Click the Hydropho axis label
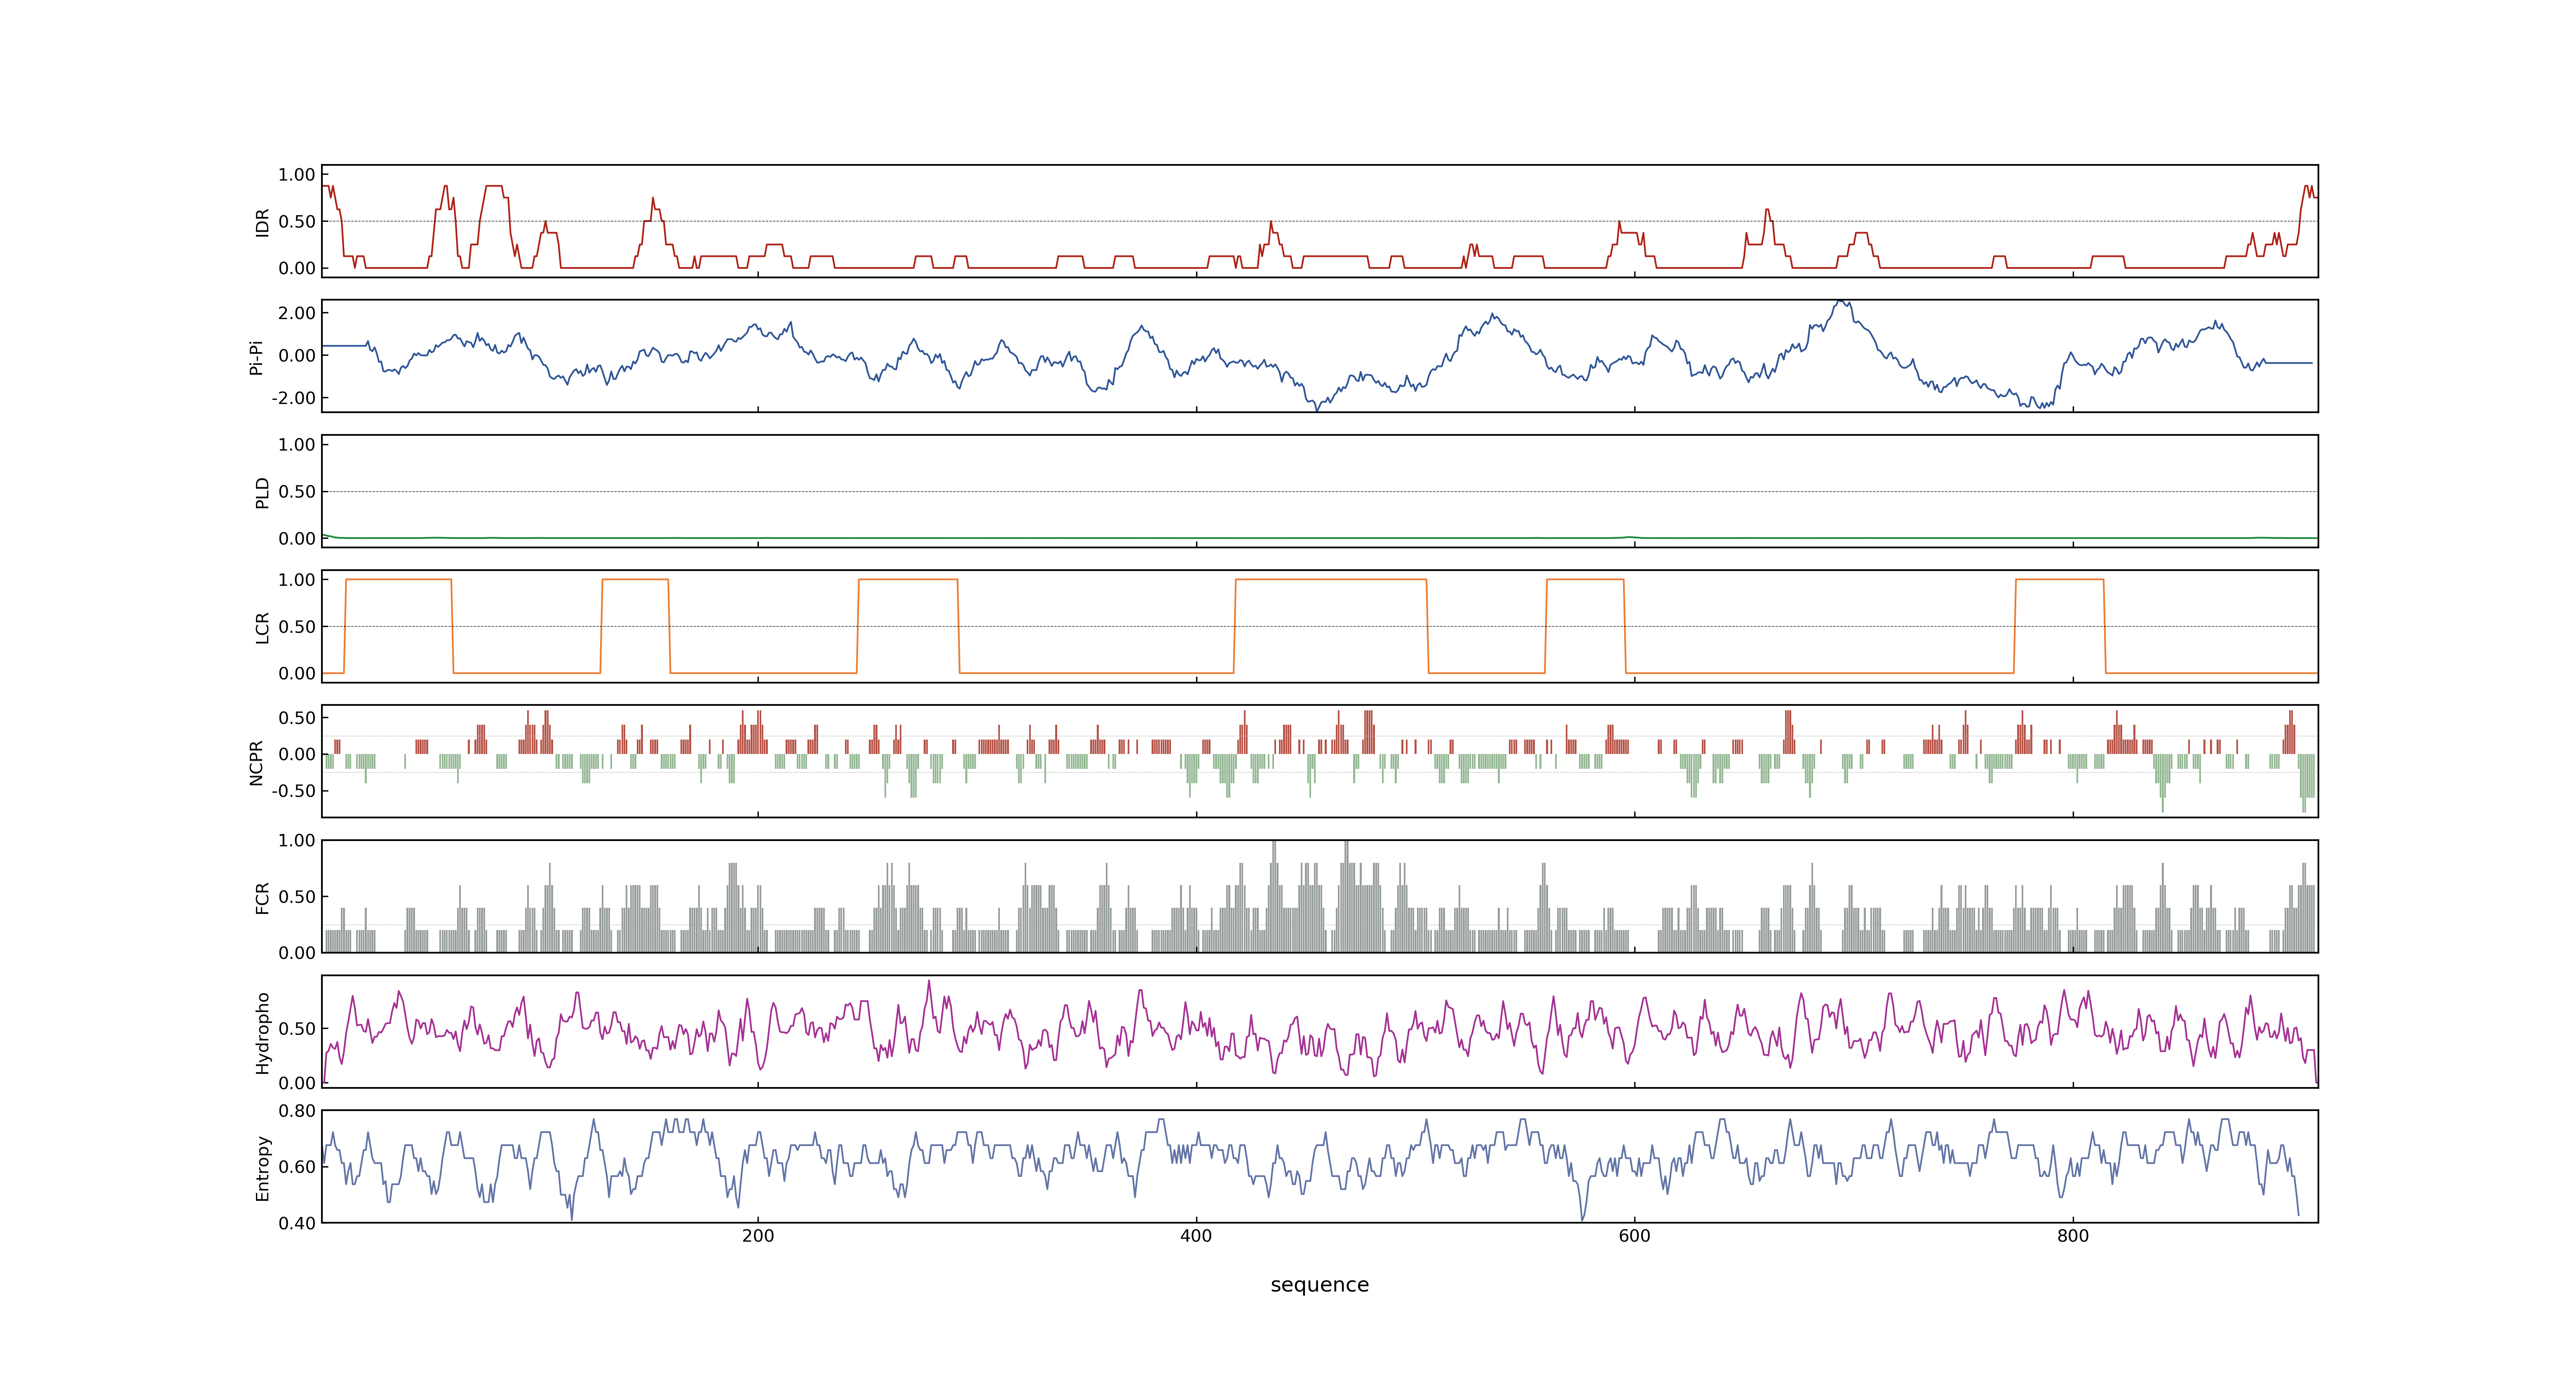Image resolution: width=2576 pixels, height=1374 pixels. tap(263, 1033)
